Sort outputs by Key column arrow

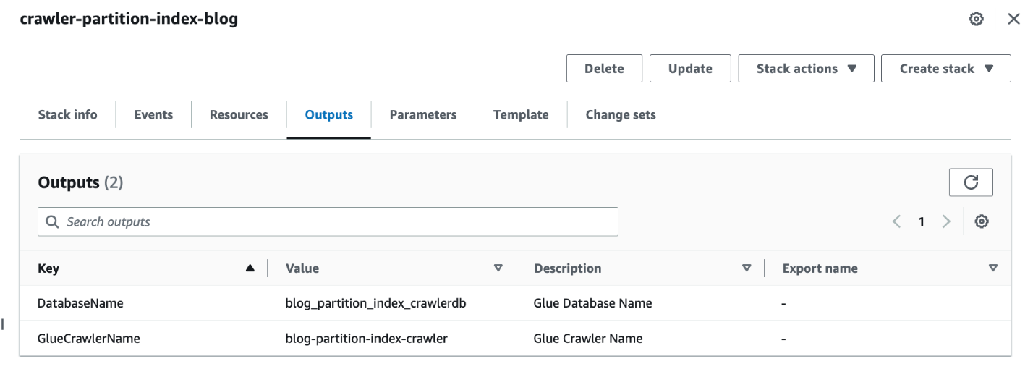pyautogui.click(x=250, y=268)
